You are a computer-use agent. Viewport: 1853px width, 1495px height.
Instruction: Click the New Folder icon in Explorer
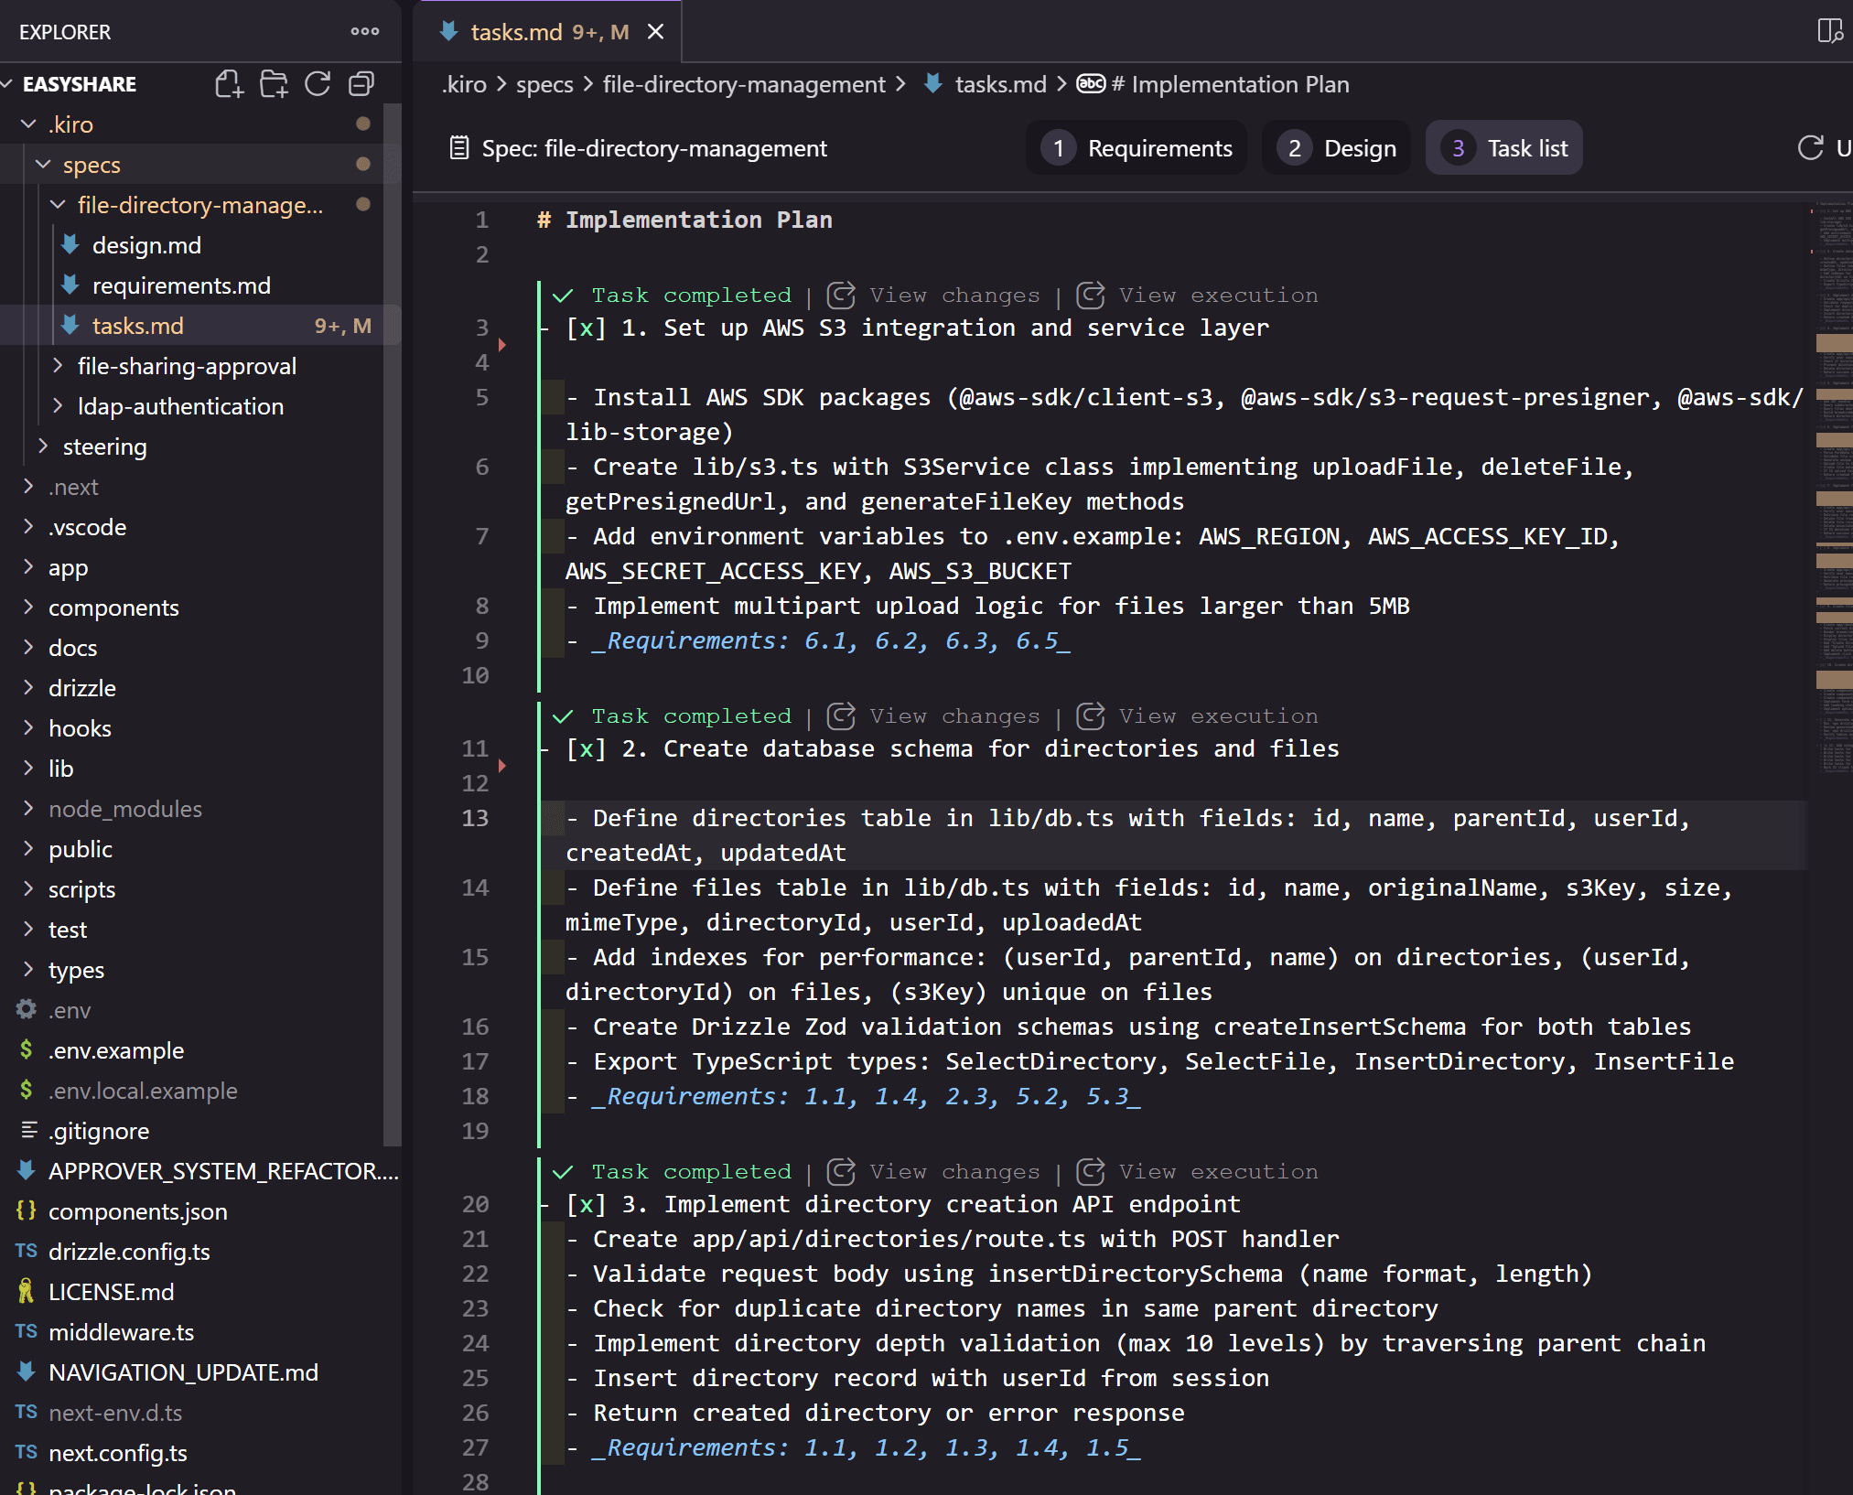(273, 84)
